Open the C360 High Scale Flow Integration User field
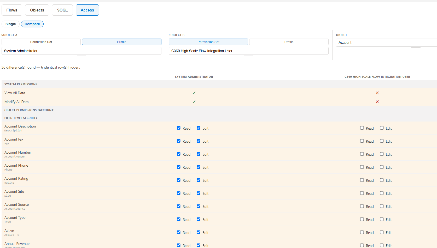This screenshot has height=248, width=437. point(249,51)
